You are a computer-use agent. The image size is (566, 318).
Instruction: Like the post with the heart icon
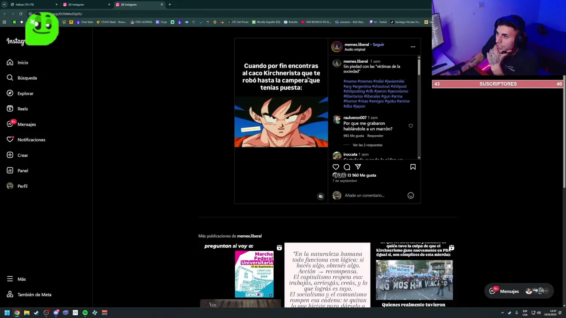click(336, 167)
